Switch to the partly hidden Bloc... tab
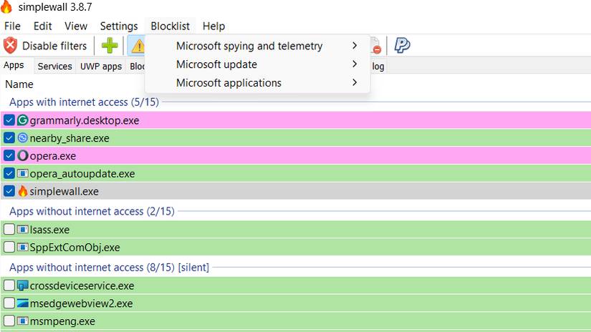Viewport: 591px width, 332px height. [136, 67]
